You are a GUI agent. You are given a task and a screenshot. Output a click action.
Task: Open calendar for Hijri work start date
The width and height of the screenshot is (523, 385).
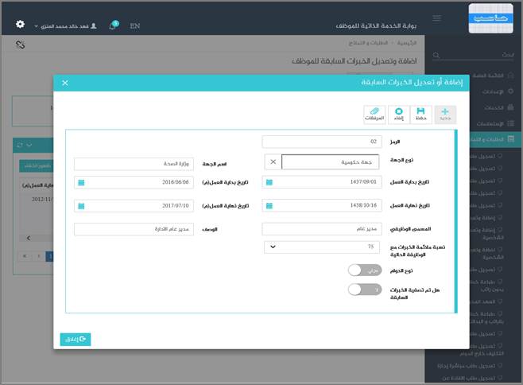(x=269, y=182)
